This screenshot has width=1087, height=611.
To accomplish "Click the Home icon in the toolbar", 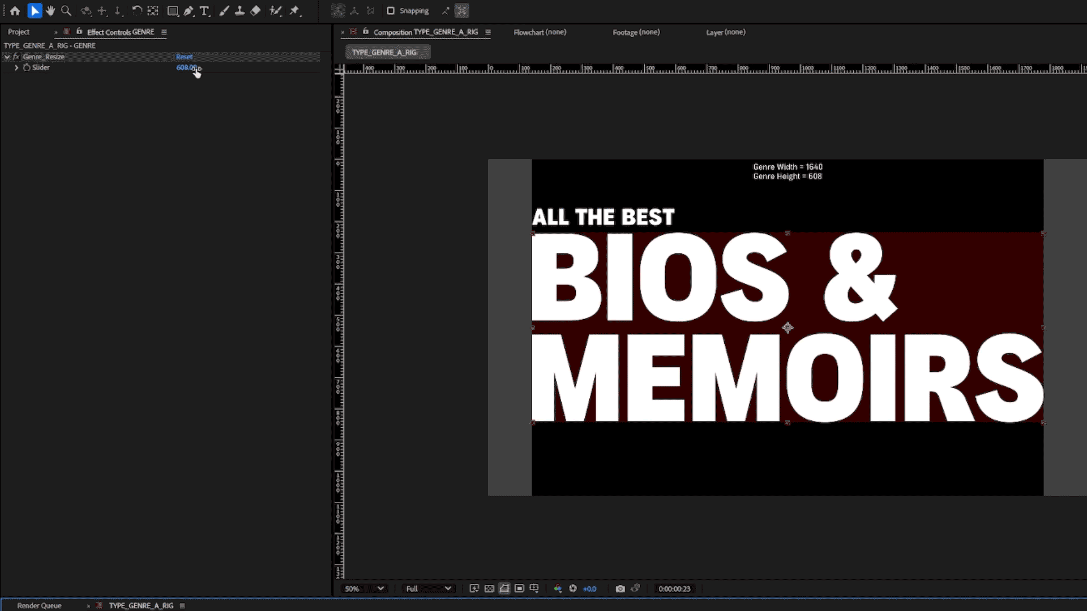I will [x=15, y=11].
